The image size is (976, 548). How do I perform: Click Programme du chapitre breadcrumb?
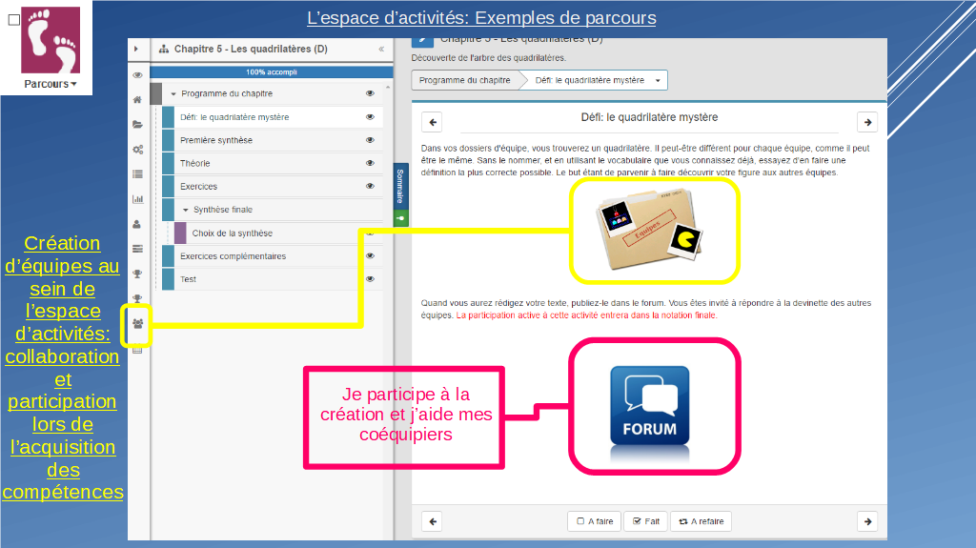click(x=464, y=80)
